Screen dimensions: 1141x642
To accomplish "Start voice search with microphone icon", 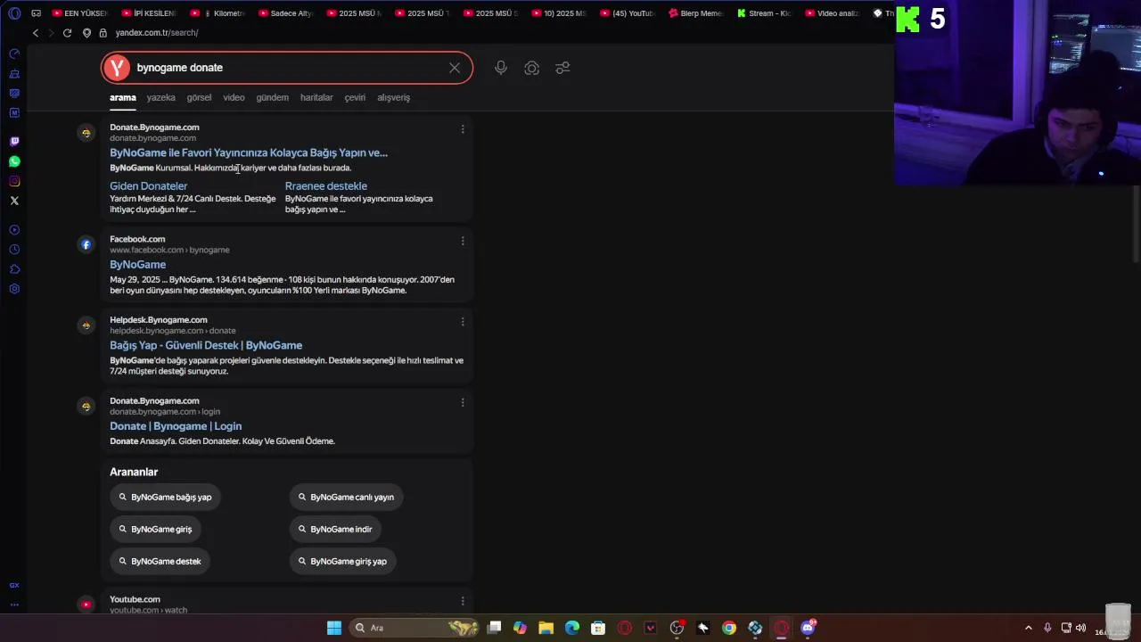I will click(x=501, y=68).
